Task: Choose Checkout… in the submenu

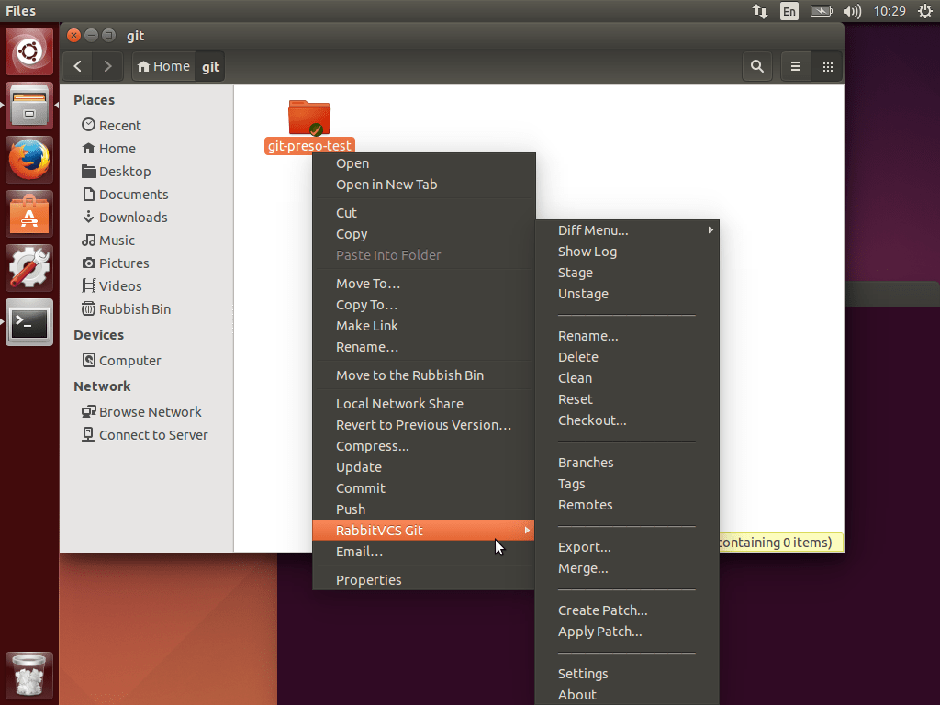Action: coord(627,420)
